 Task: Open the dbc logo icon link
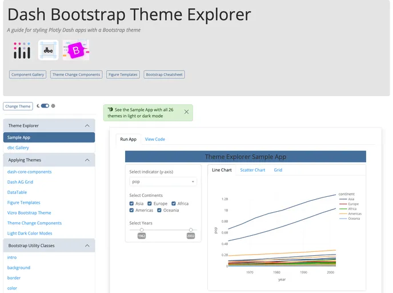click(49, 50)
